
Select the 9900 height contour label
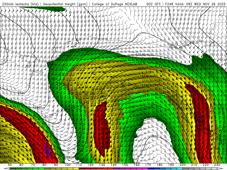pyautogui.click(x=38, y=108)
